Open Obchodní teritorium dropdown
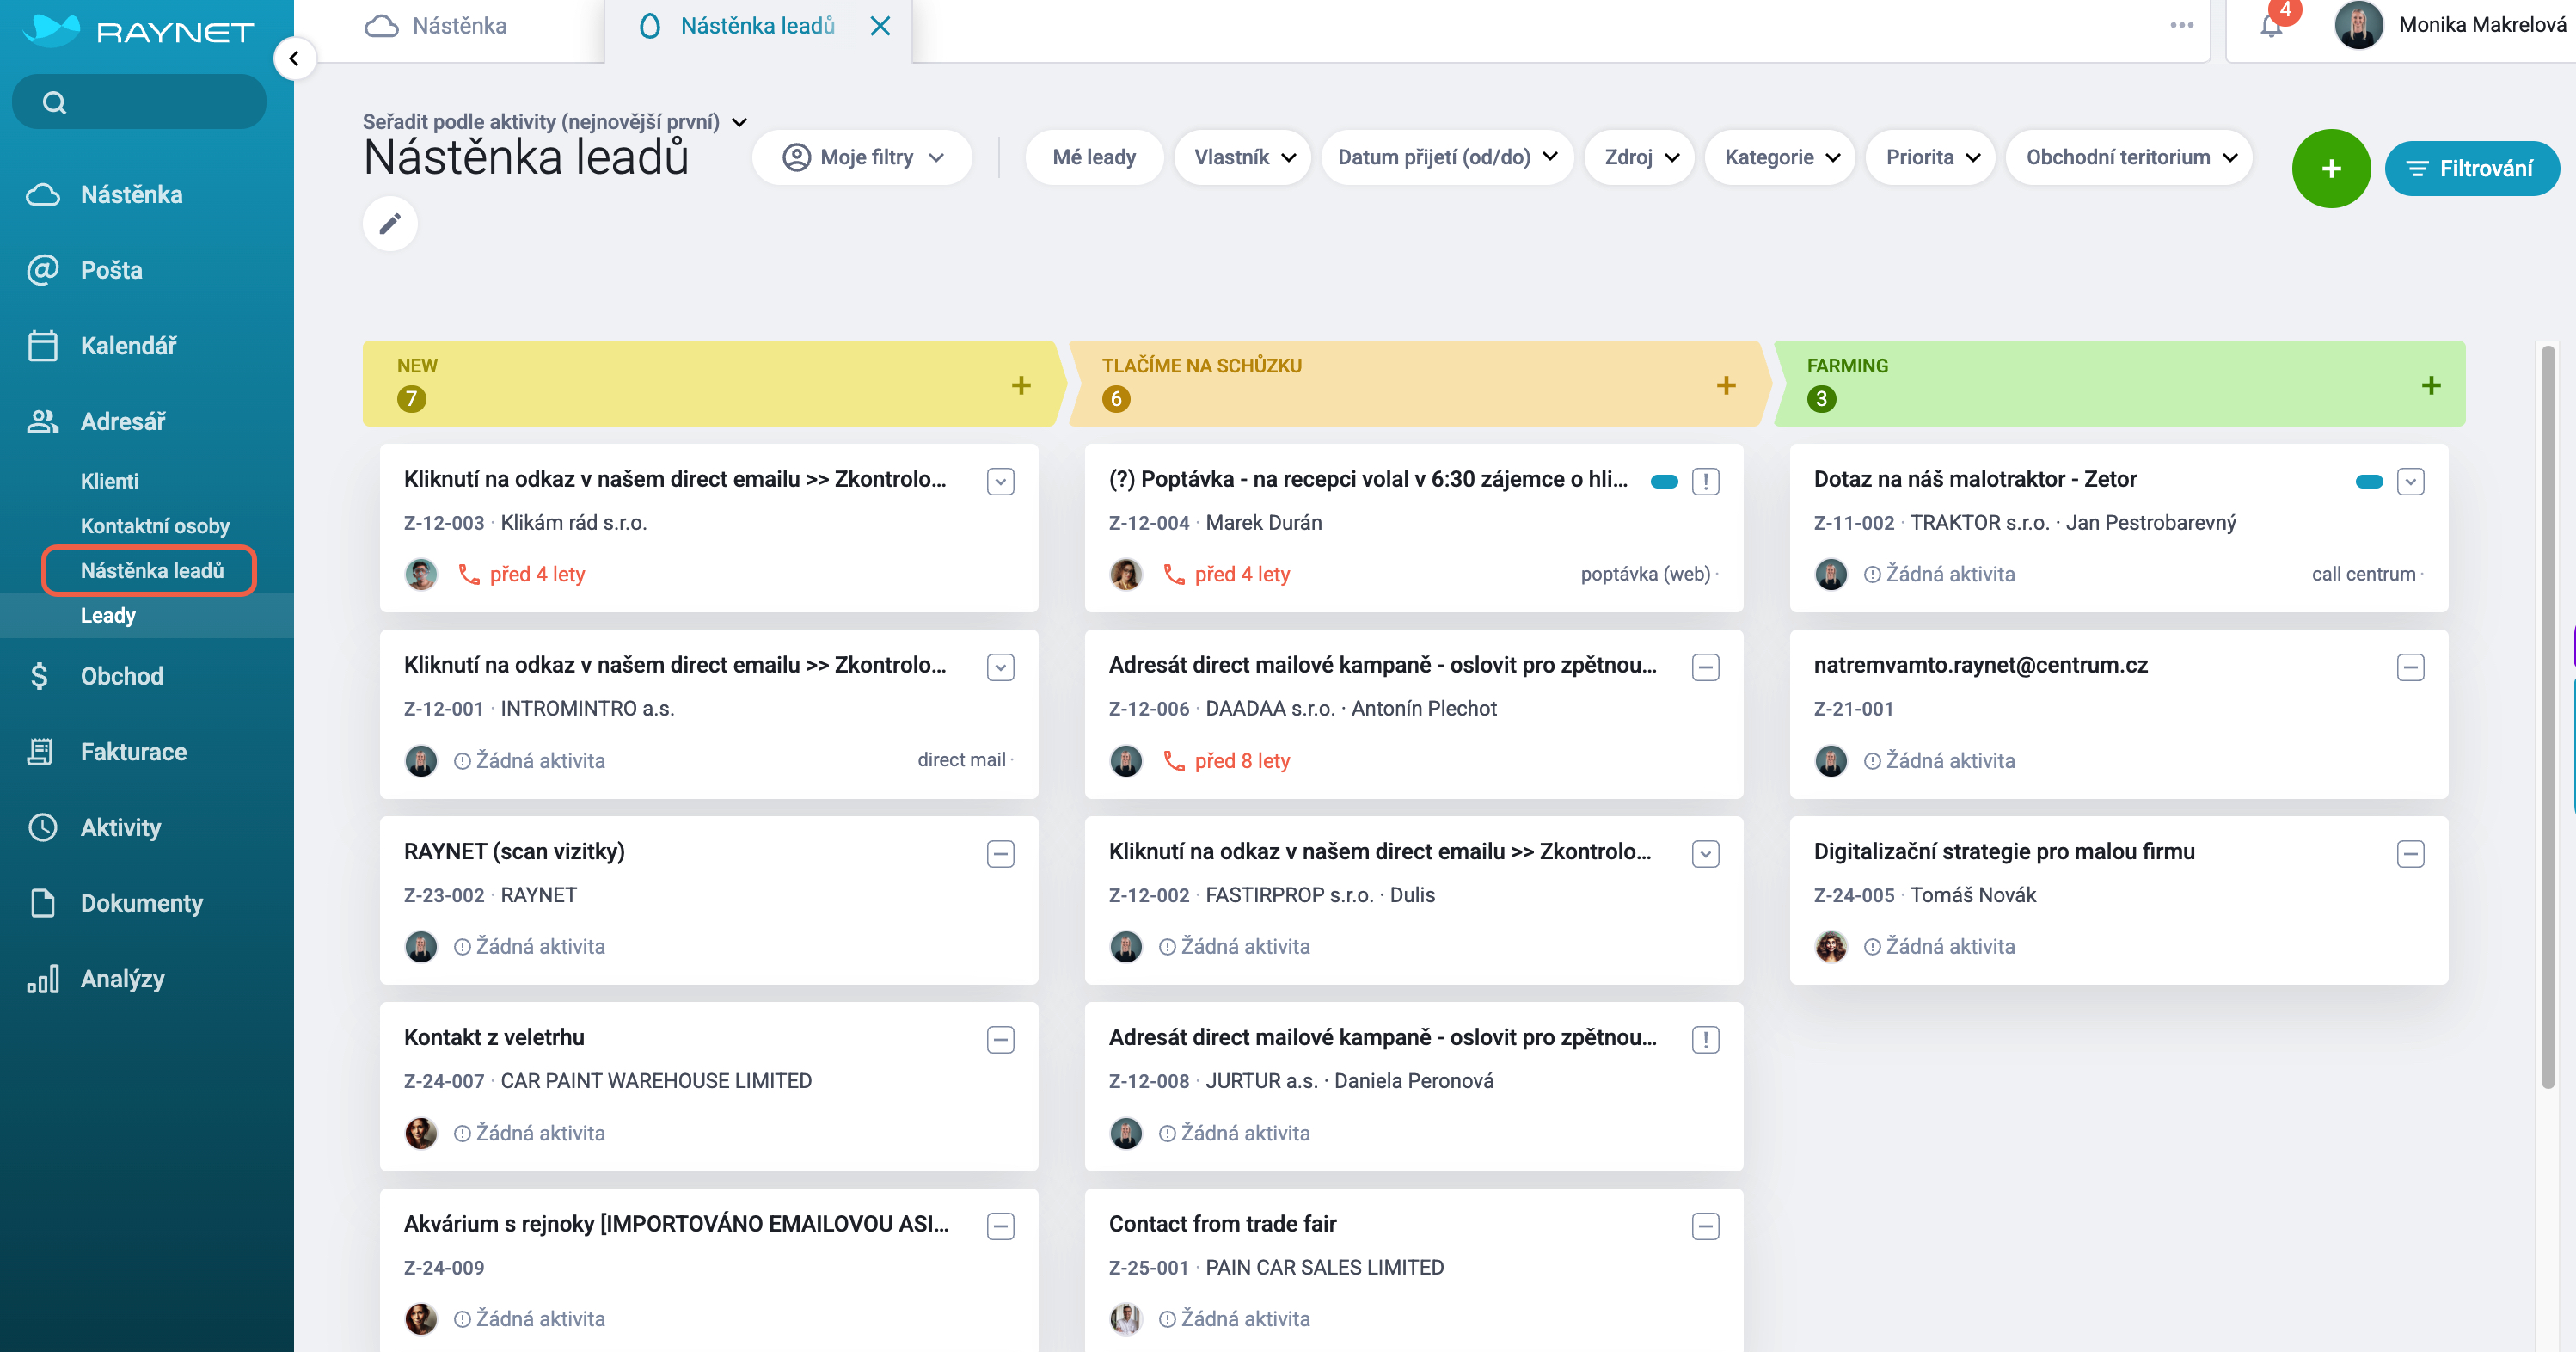This screenshot has height=1352, width=2576. coord(2129,157)
